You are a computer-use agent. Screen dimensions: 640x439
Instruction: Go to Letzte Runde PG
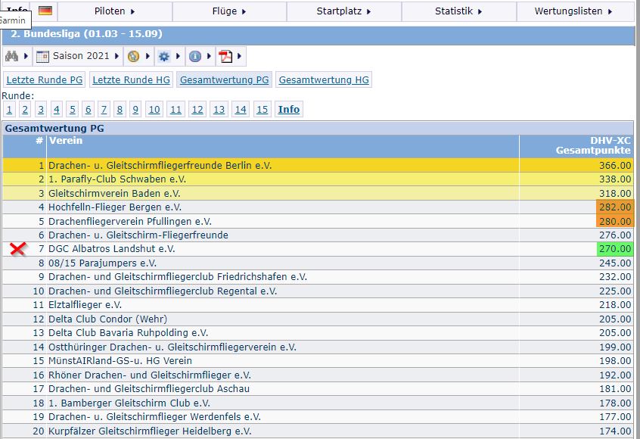[45, 79]
